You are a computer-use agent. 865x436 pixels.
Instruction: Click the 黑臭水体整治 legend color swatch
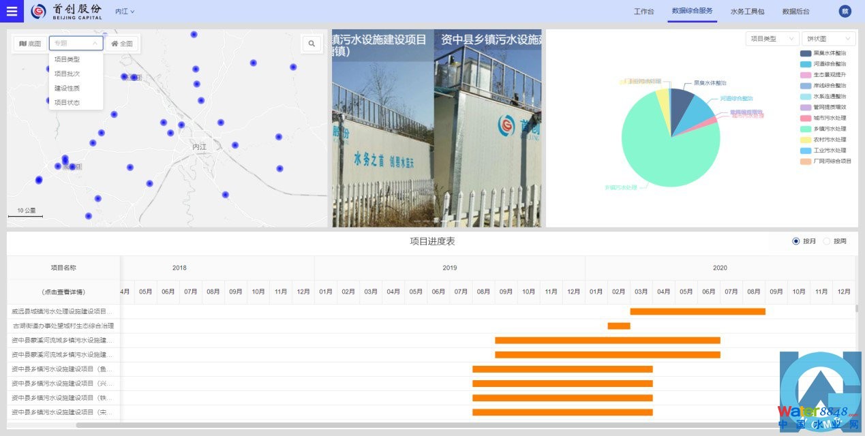coord(805,53)
